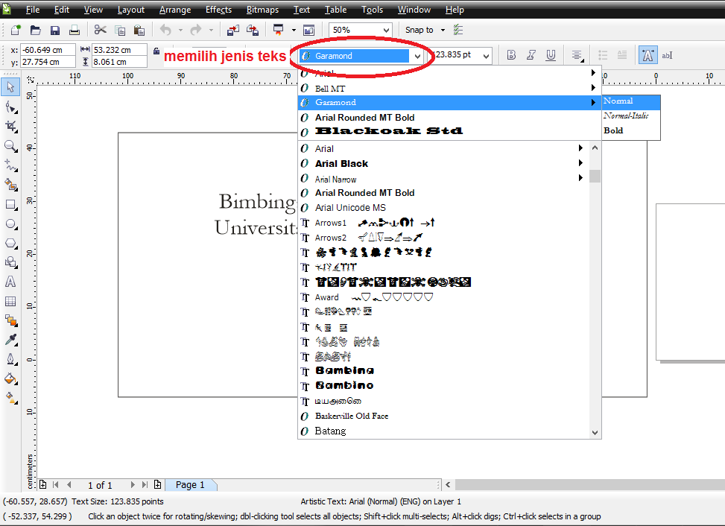Pick Baskerville Old Face from font list
This screenshot has width=725, height=526.
[x=352, y=416]
